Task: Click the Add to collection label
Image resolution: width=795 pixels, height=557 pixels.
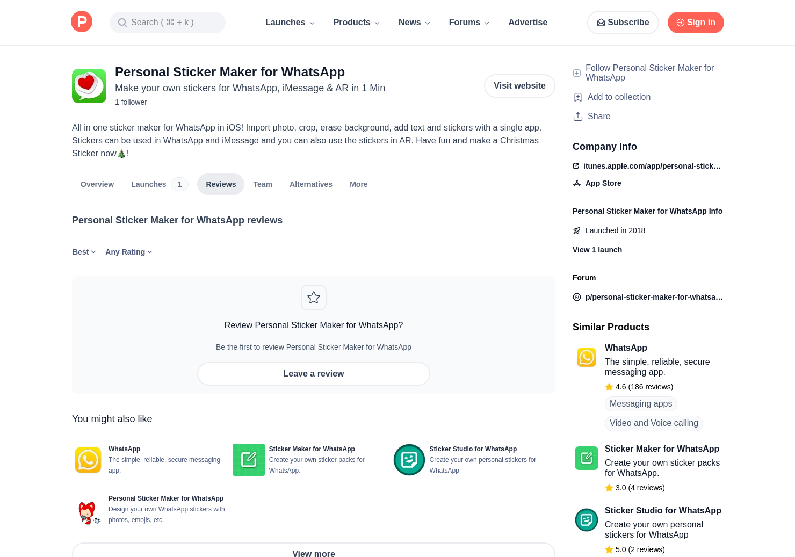Action: (x=619, y=97)
